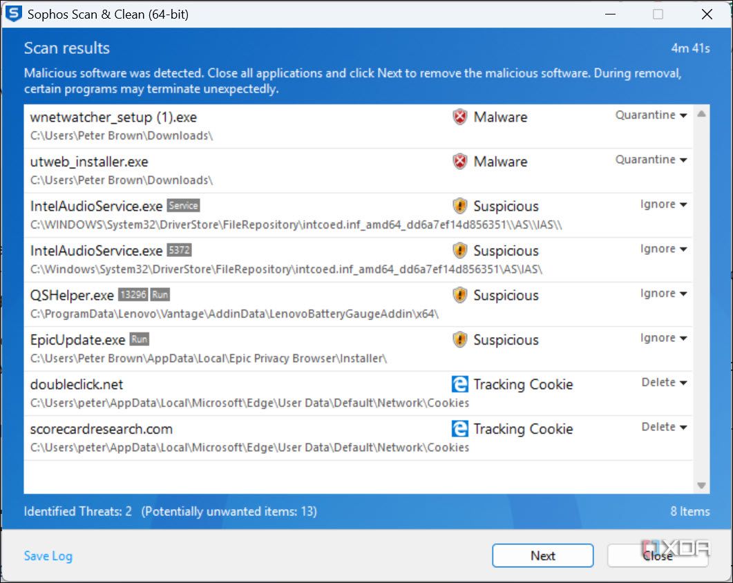Click suspicious shield icon for IntelAudioService.exe 5372 row
Screen dimensions: 733x583
pyautogui.click(x=460, y=251)
